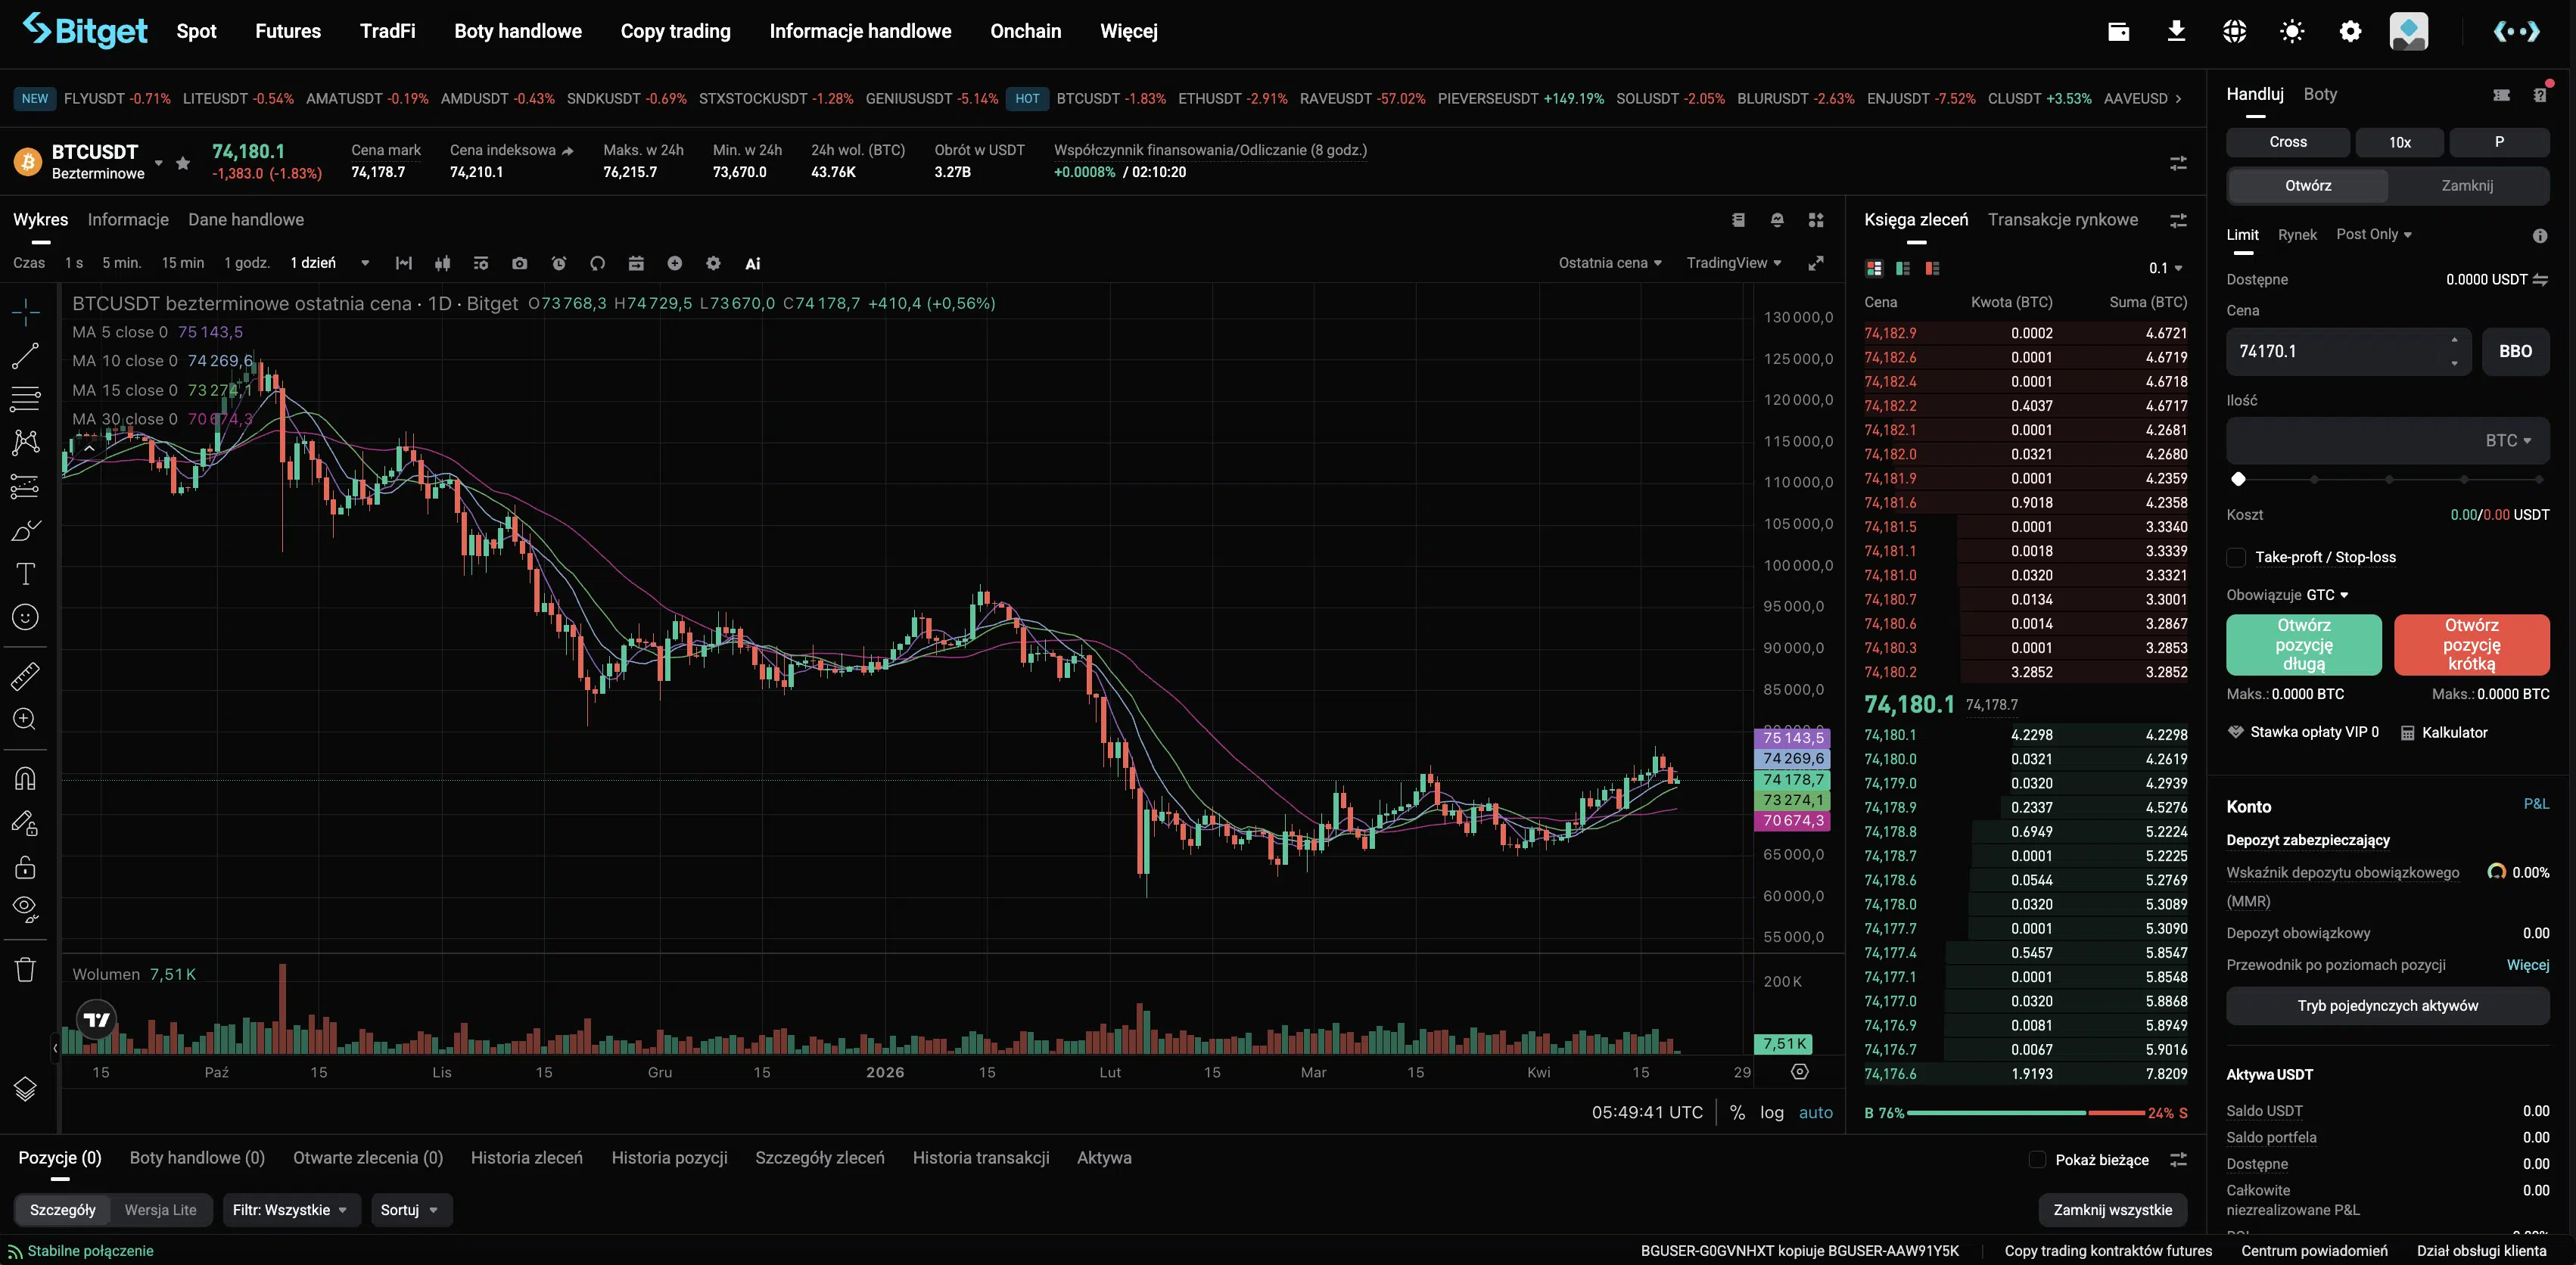2576x1265 pixels.
Task: Click Otwórz pozycję długą button
Action: 2303,644
